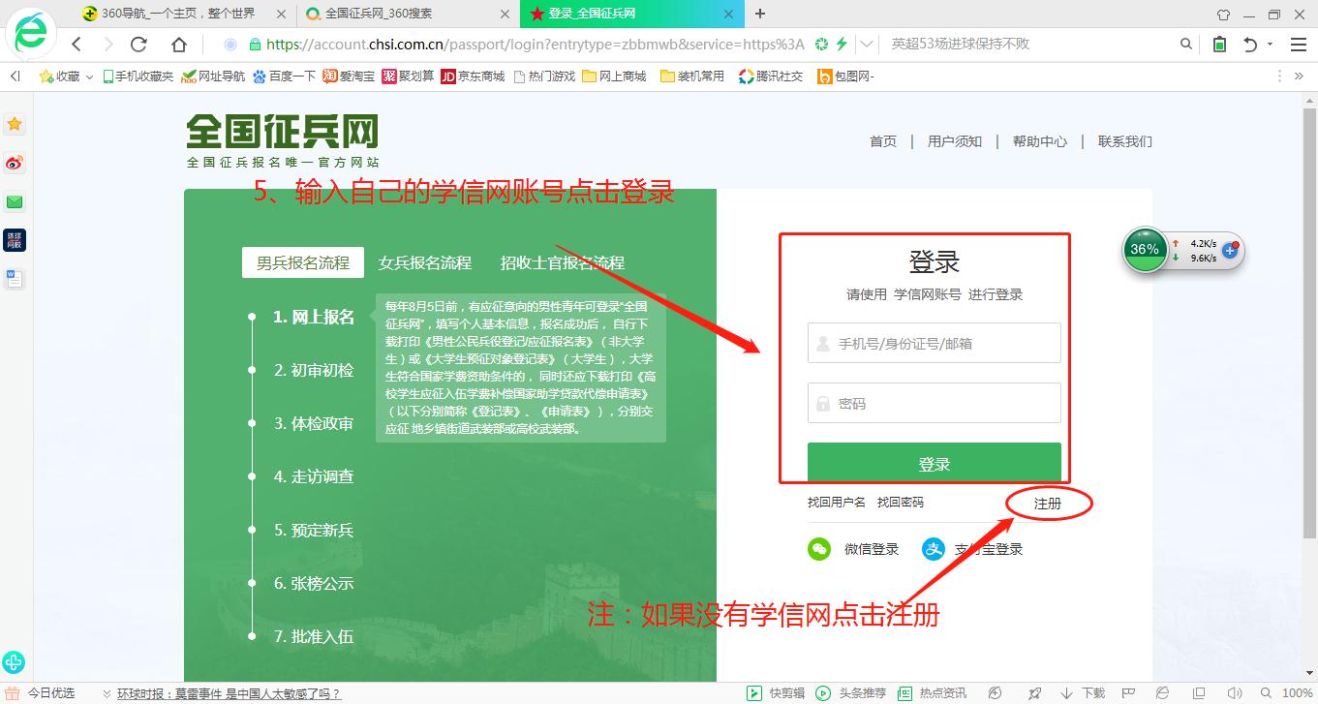Open the Weibo sidebar icon
This screenshot has width=1318, height=704.
15,163
